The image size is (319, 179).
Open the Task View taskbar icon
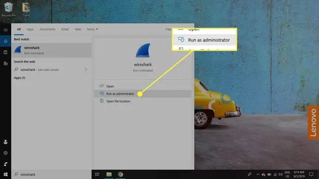97,174
